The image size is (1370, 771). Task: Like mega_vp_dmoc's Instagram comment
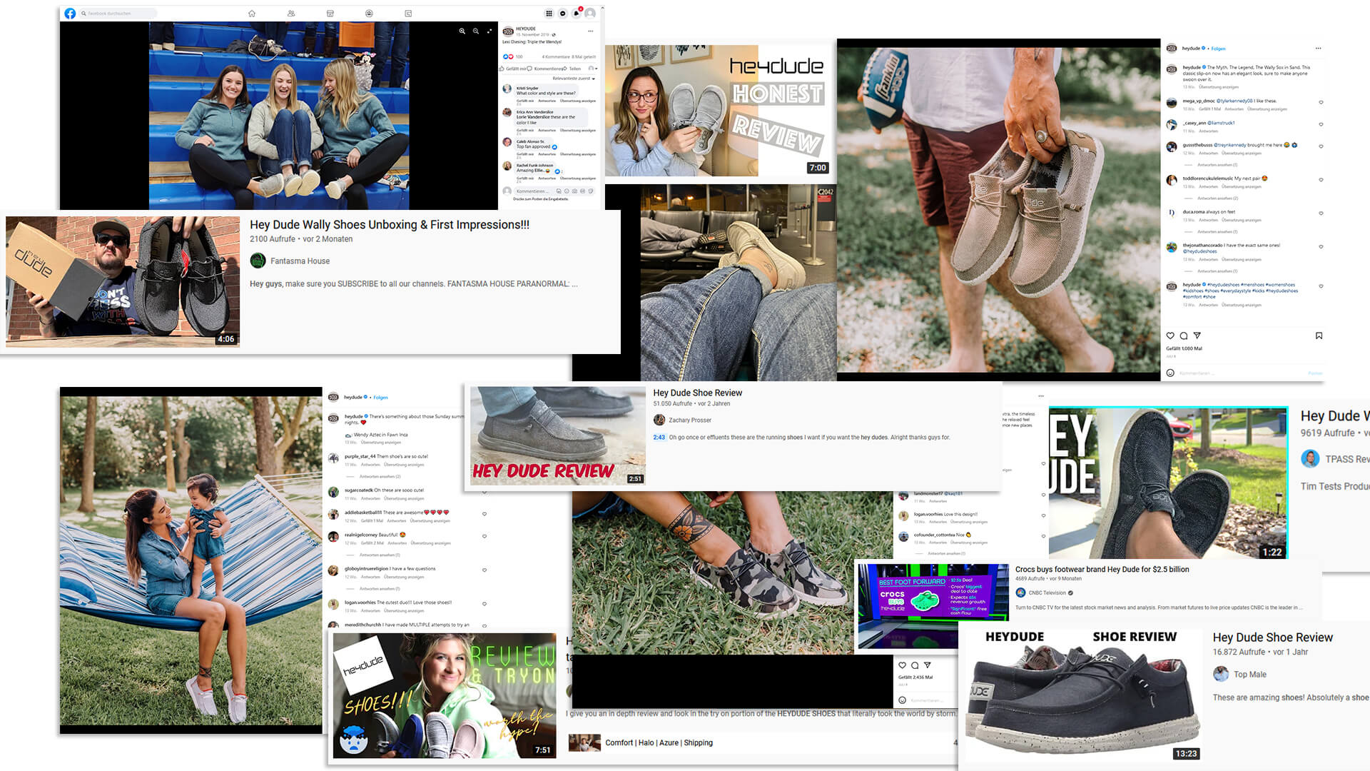1321,103
